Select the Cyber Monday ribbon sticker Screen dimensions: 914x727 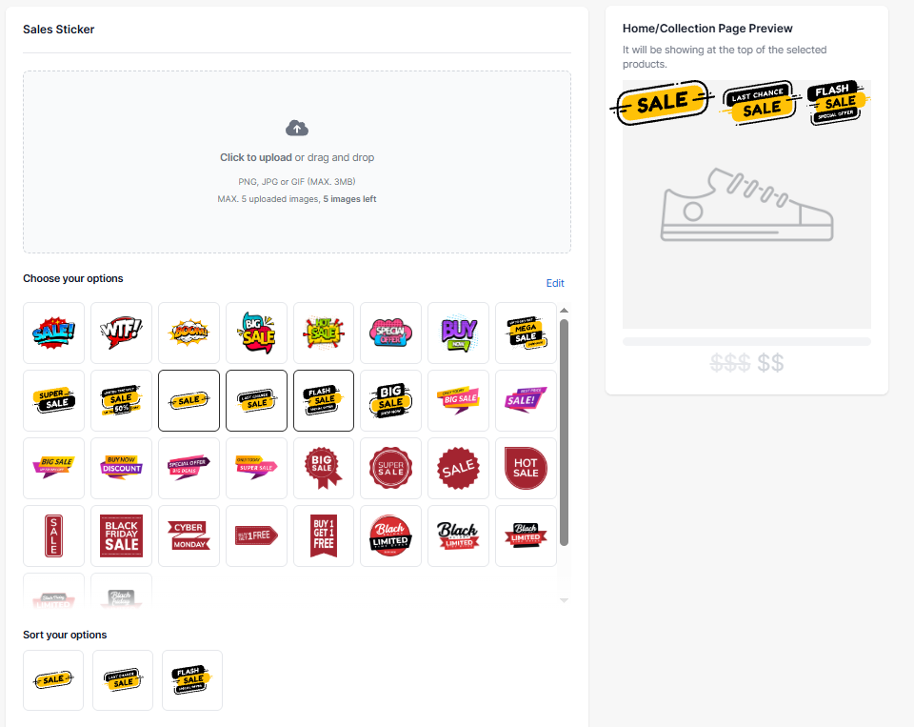coord(189,535)
